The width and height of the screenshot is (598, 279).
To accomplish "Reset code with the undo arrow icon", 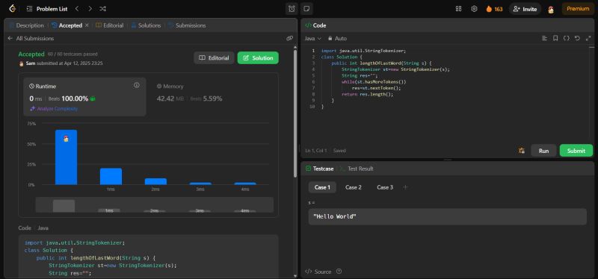I will tap(577, 38).
